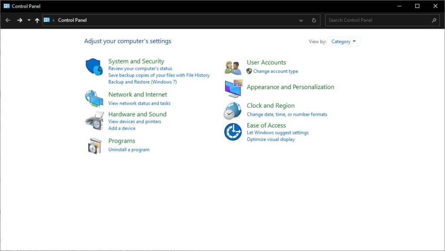
Task: Open View network status and tasks
Action: pos(139,103)
